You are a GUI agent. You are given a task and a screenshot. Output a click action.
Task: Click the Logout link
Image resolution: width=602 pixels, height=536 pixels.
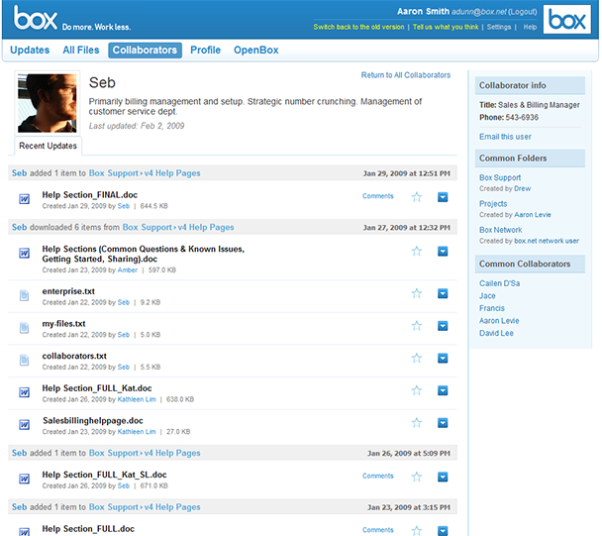click(523, 12)
